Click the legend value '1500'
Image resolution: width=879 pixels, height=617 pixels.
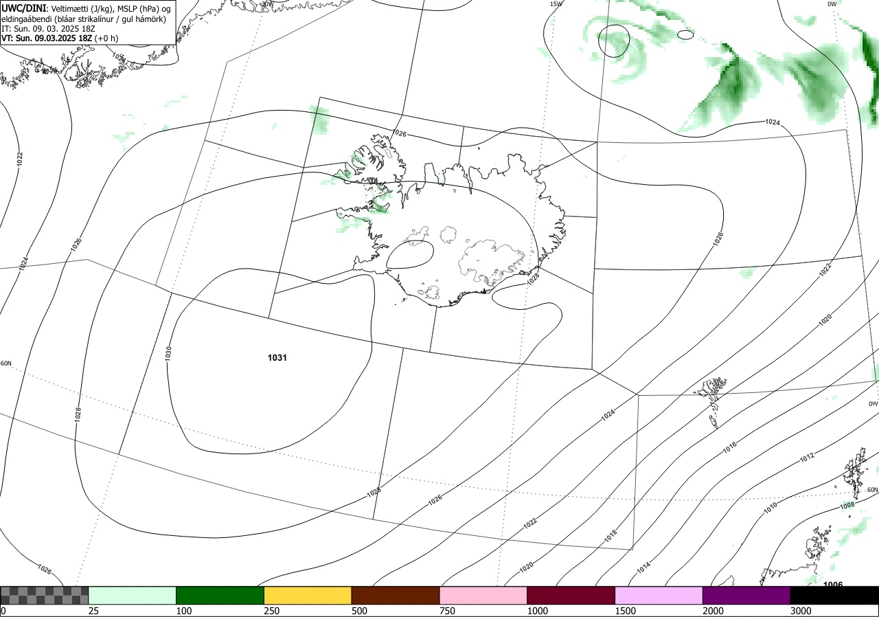coord(626,611)
